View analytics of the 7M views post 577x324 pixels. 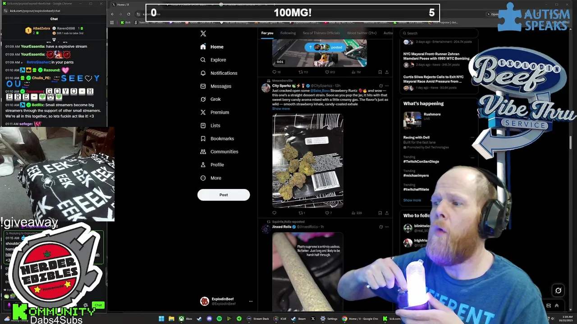tap(356, 72)
